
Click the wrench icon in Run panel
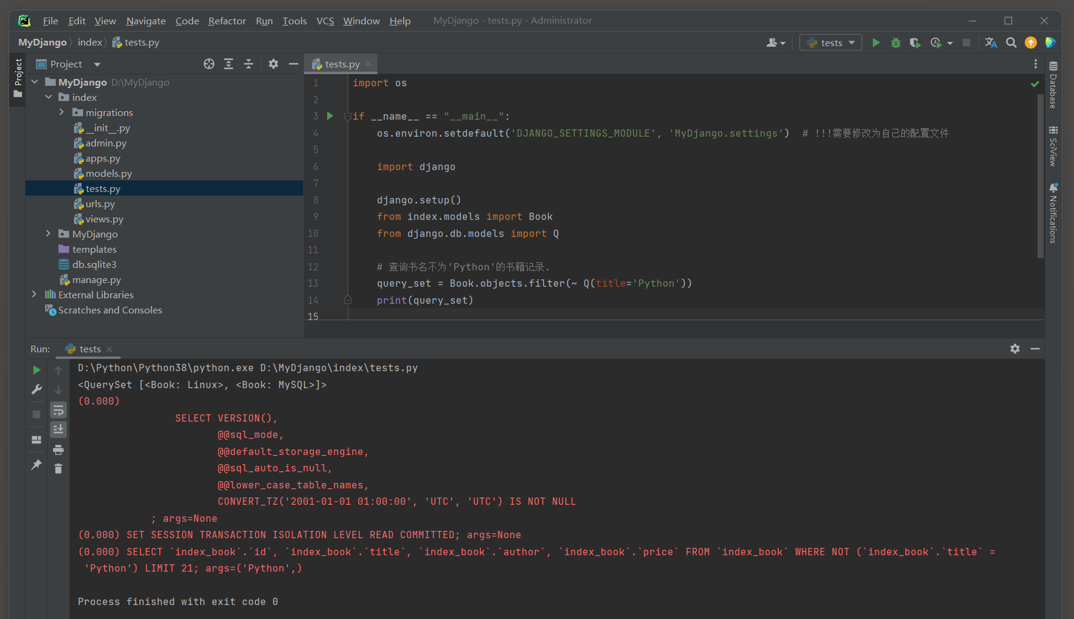(36, 389)
